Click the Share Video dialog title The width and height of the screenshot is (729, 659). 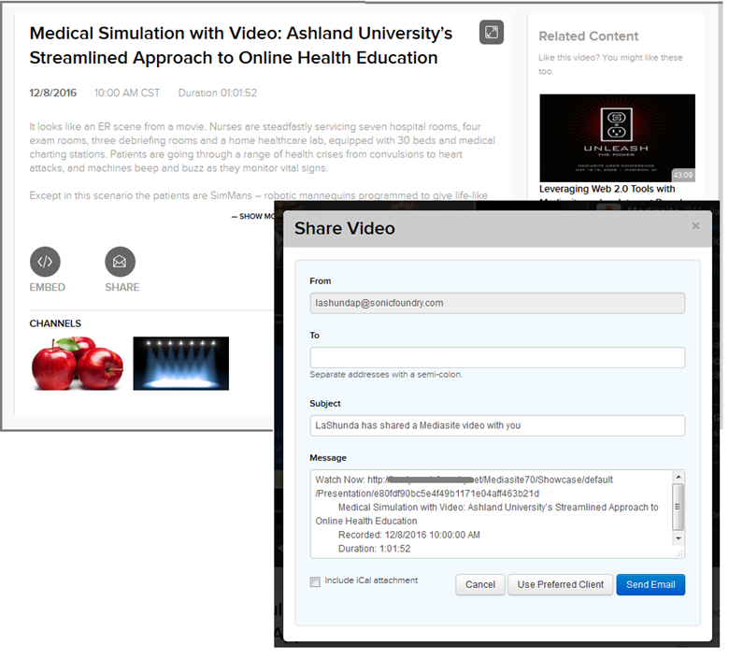(x=347, y=230)
